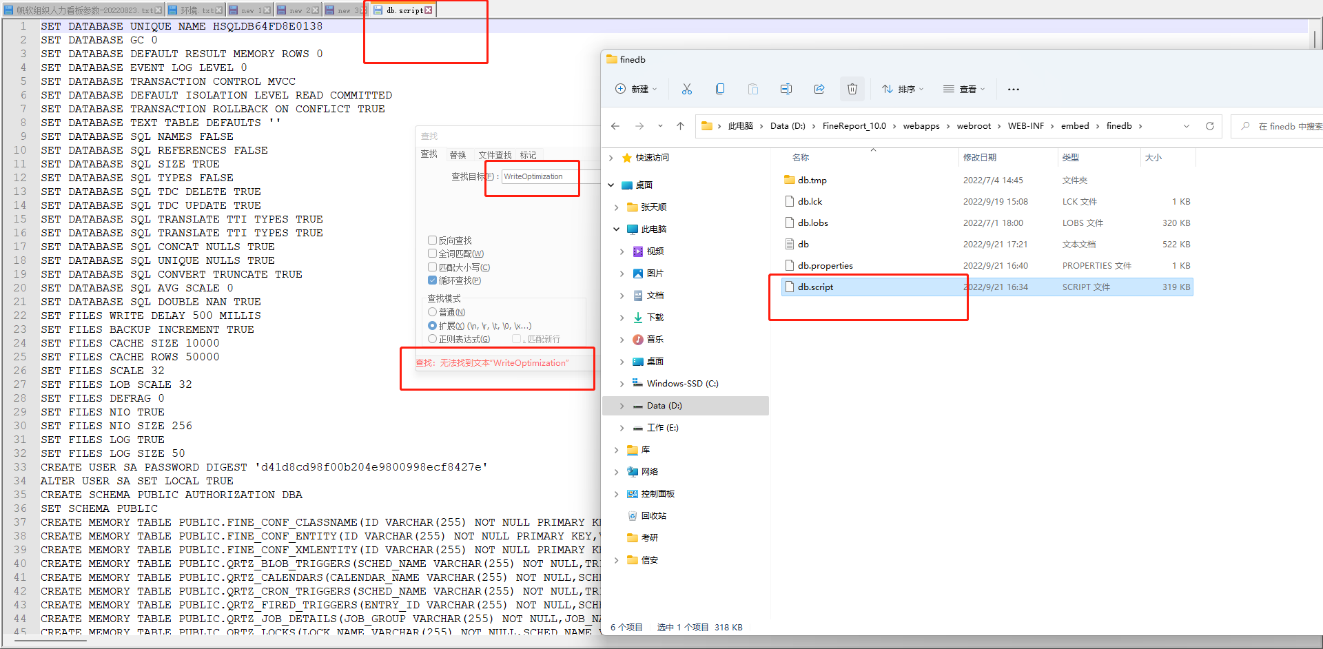Switch to the 替换 tab in find dialog

[458, 155]
